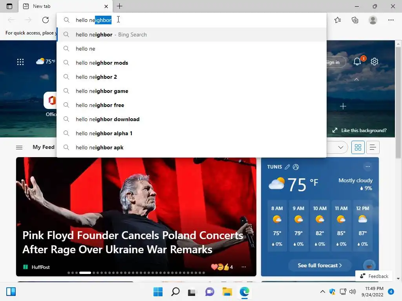Open page settings gear icon
This screenshot has height=301, width=402.
coord(374,62)
